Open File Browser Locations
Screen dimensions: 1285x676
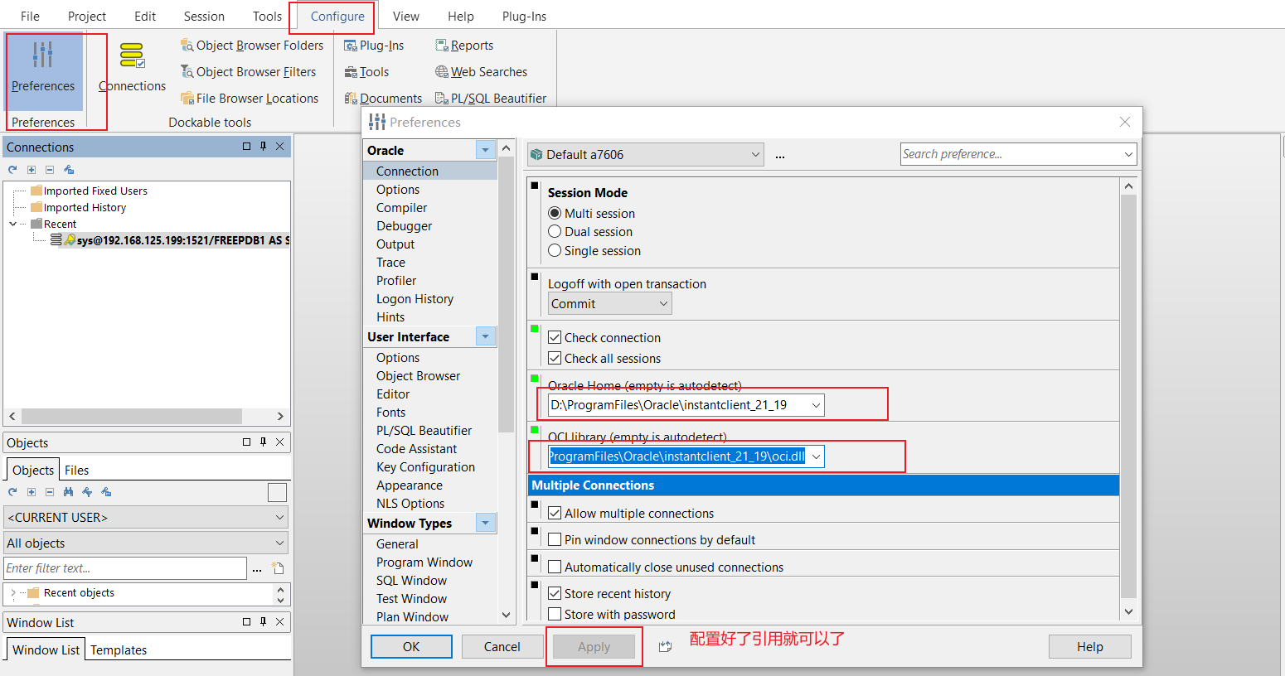point(250,99)
